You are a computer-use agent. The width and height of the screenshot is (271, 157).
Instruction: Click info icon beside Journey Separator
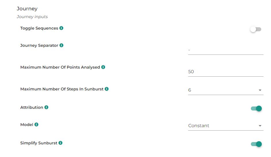click(x=61, y=45)
